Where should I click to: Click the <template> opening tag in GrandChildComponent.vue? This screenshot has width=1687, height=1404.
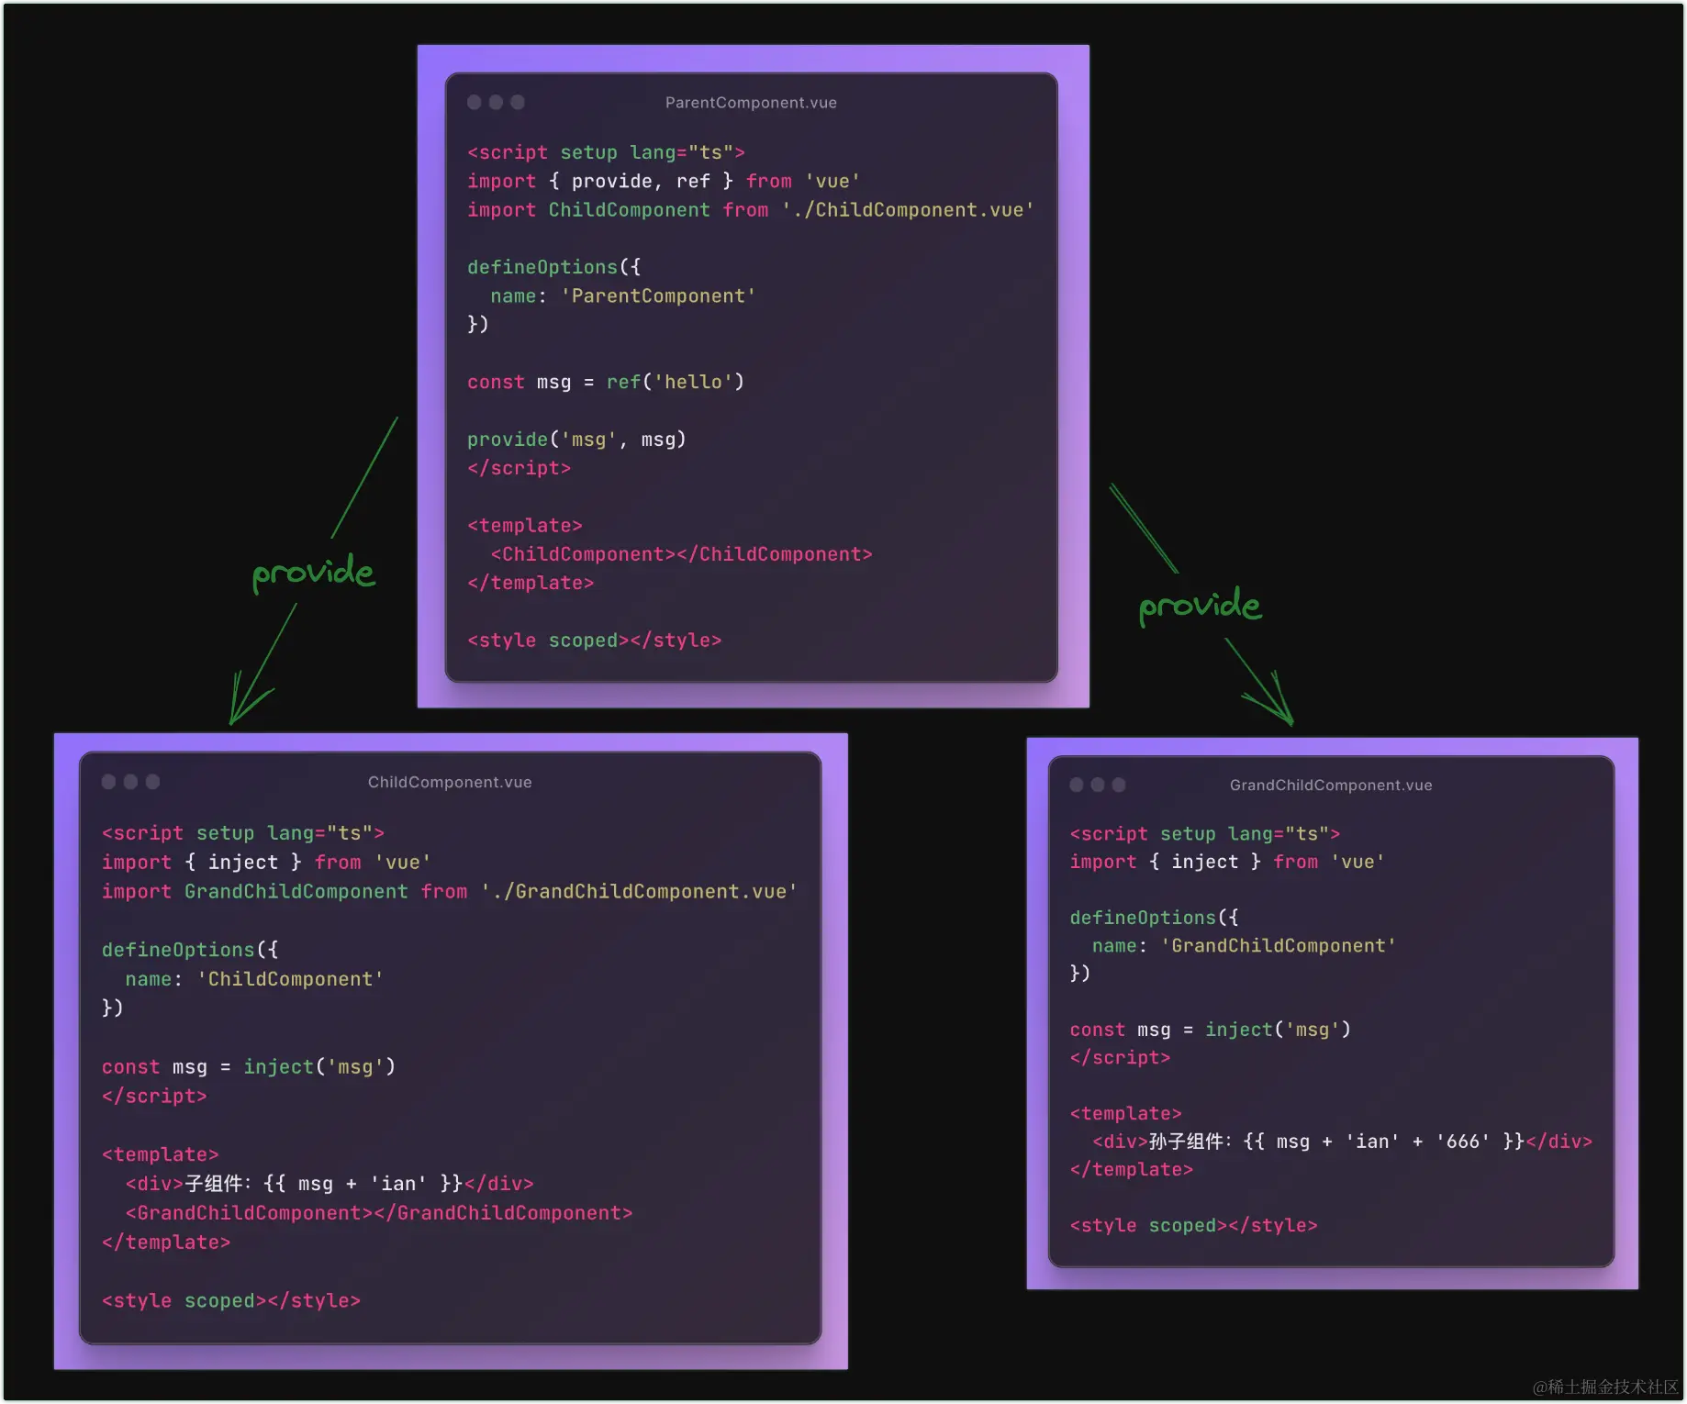(1126, 1113)
